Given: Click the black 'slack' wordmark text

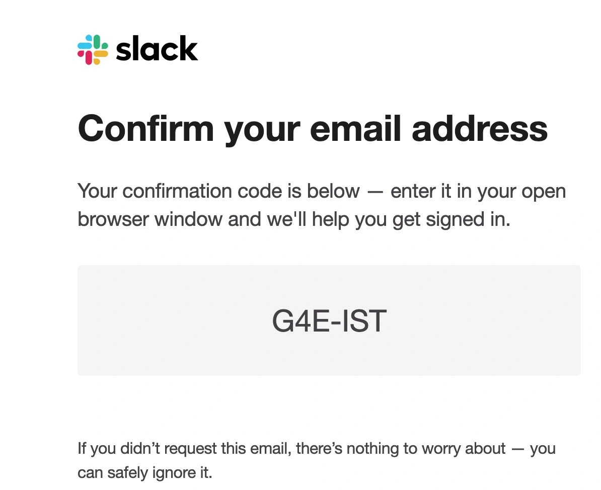Looking at the screenshot, I should coord(157,49).
